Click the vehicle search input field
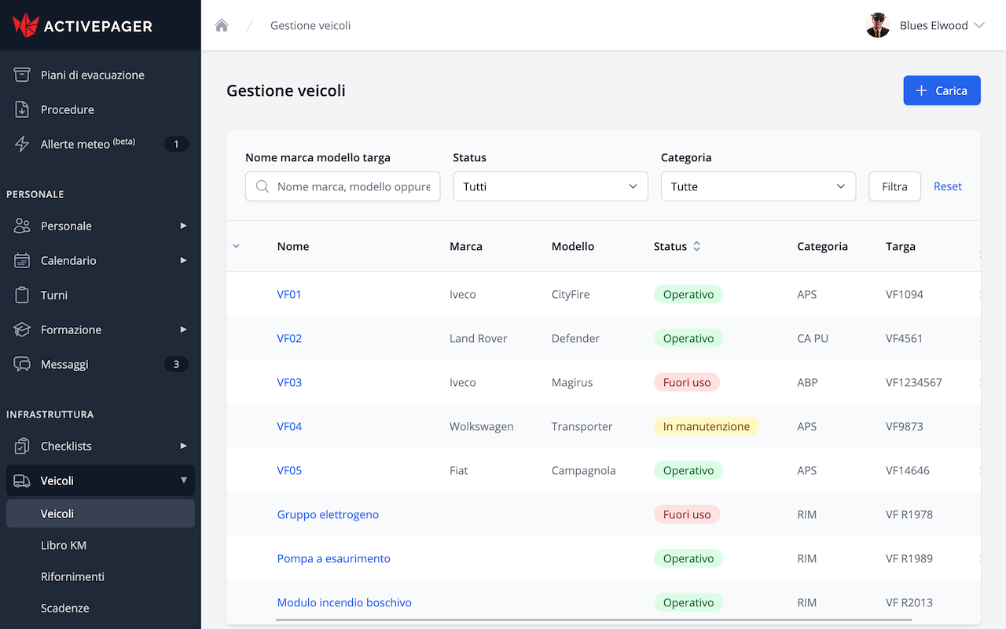Viewport: 1006px width, 629px height. (353, 186)
